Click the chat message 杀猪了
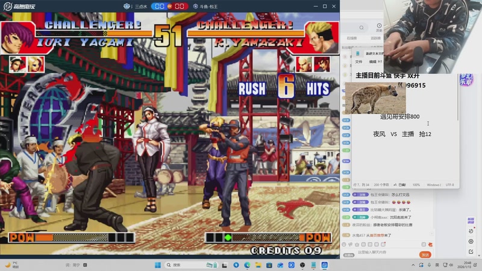The width and height of the screenshot is (482, 271). (x=405, y=210)
